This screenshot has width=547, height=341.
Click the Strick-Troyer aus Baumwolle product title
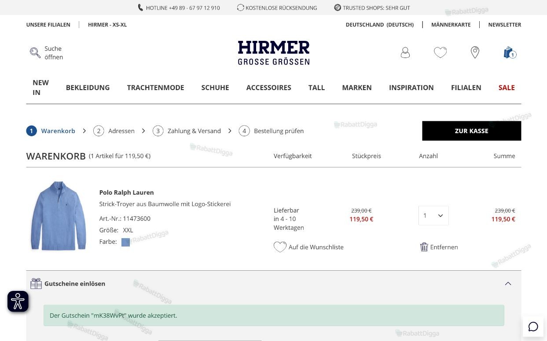tap(165, 204)
